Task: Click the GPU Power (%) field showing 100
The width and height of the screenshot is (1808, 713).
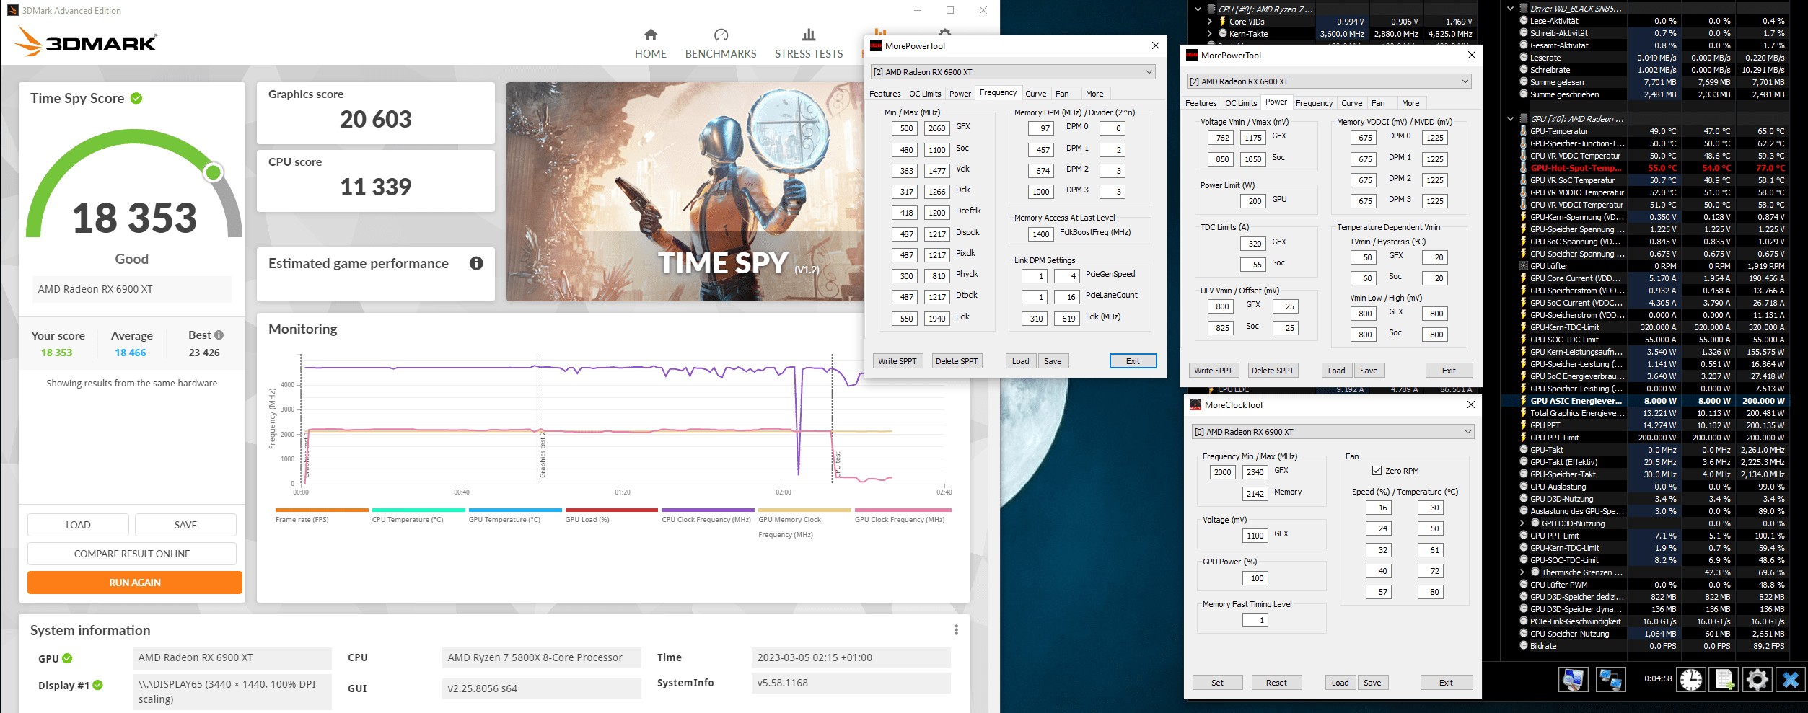Action: click(x=1257, y=578)
